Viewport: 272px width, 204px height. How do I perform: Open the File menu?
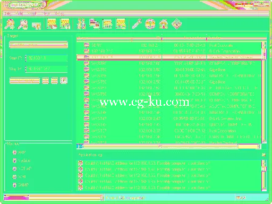coord(8,13)
